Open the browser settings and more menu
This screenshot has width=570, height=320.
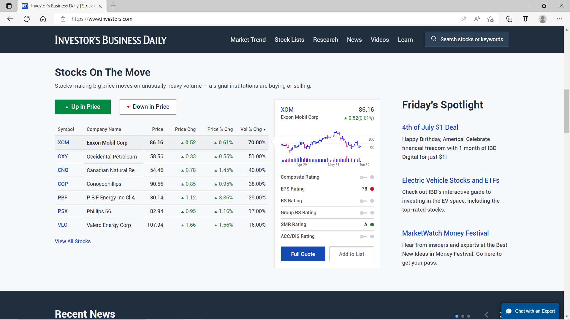pyautogui.click(x=560, y=19)
